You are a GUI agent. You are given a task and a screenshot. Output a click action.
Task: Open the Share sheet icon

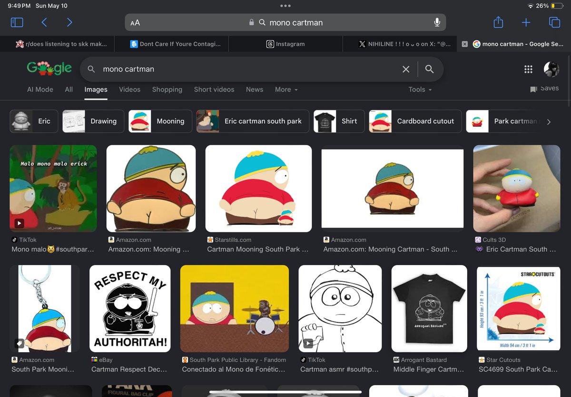tap(498, 22)
